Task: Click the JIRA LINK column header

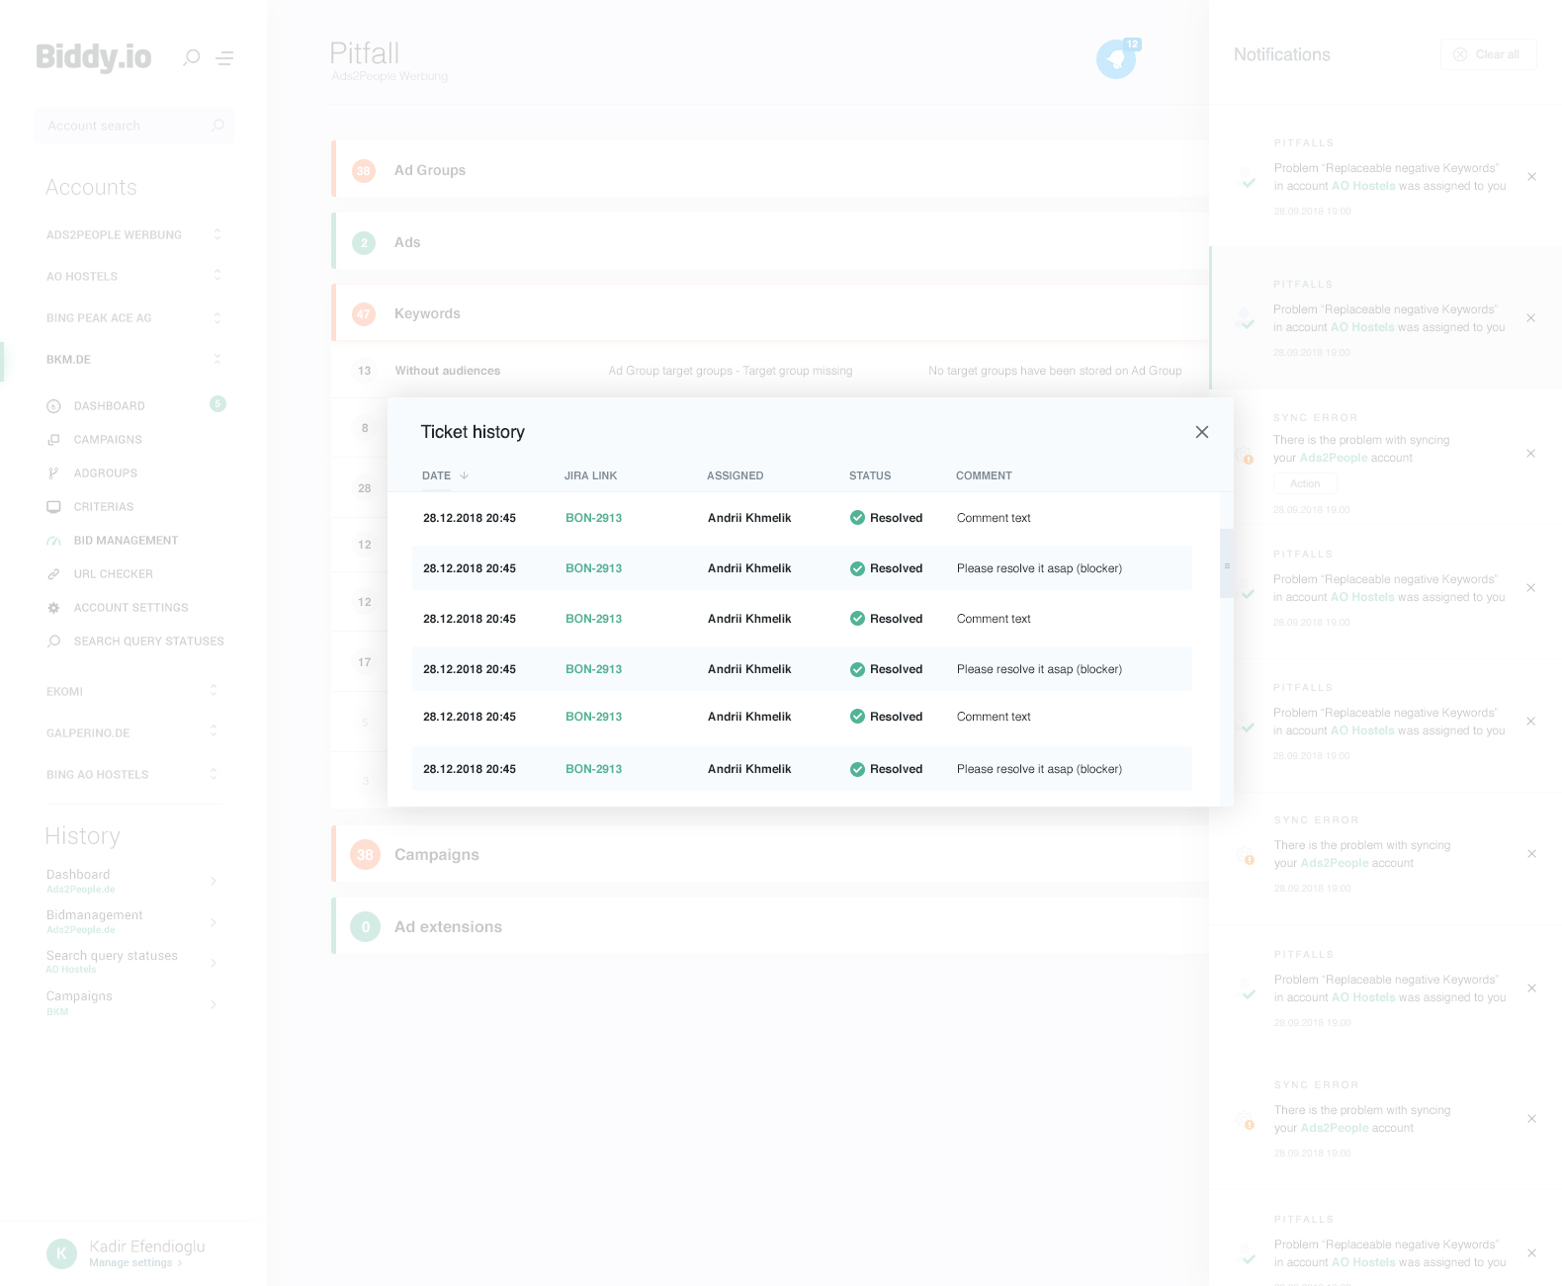Action: coord(590,475)
